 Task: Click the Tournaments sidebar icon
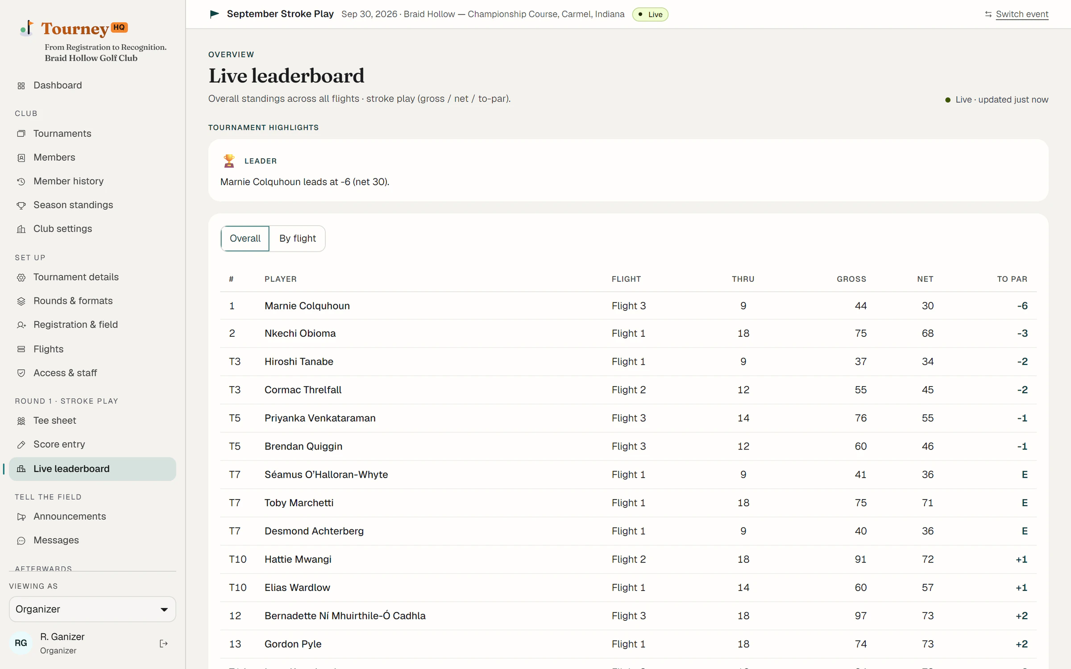21,134
